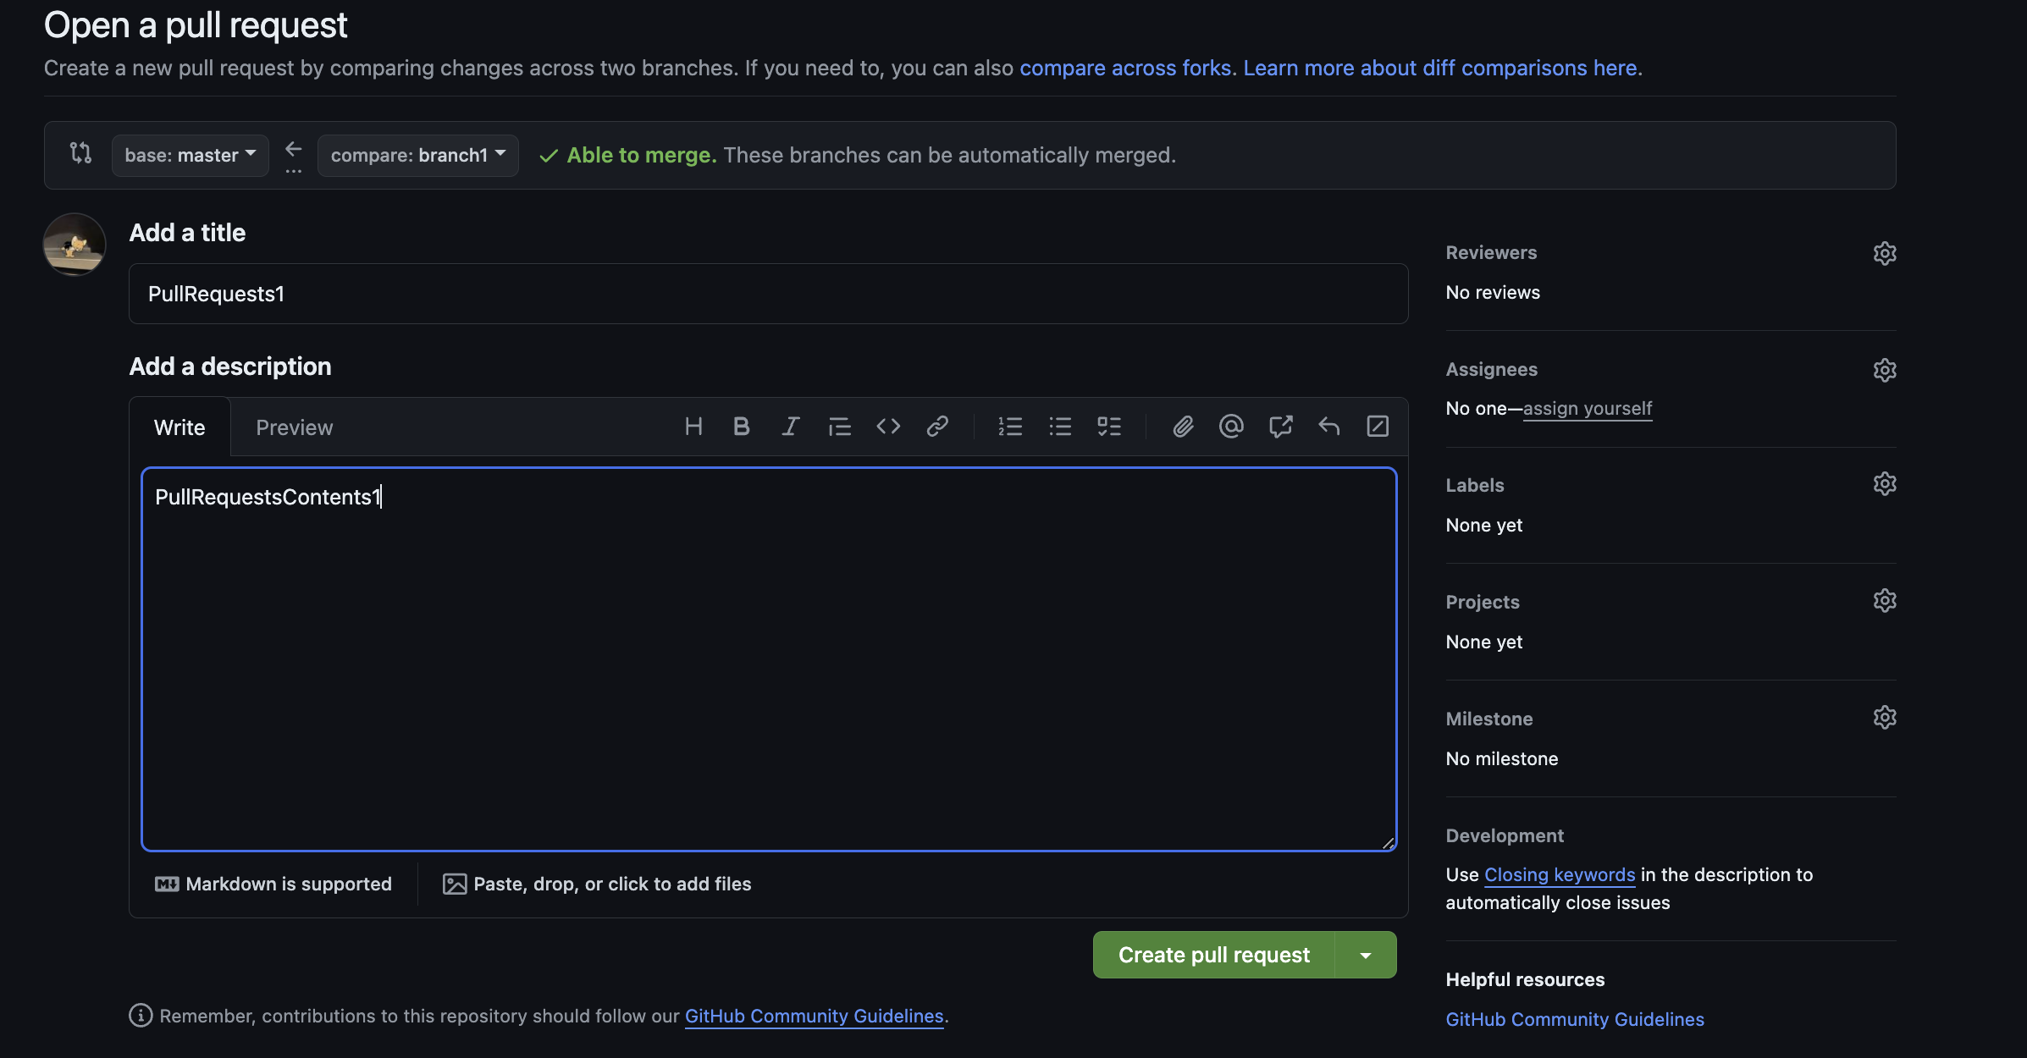Viewport: 2027px width, 1058px height.
Task: Mention a user with the @ icon
Action: (x=1231, y=427)
